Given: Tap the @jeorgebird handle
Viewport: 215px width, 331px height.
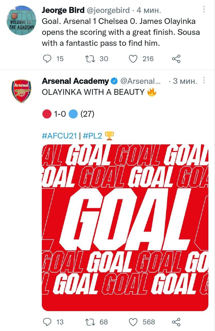Looking at the screenshot, I should 108,10.
